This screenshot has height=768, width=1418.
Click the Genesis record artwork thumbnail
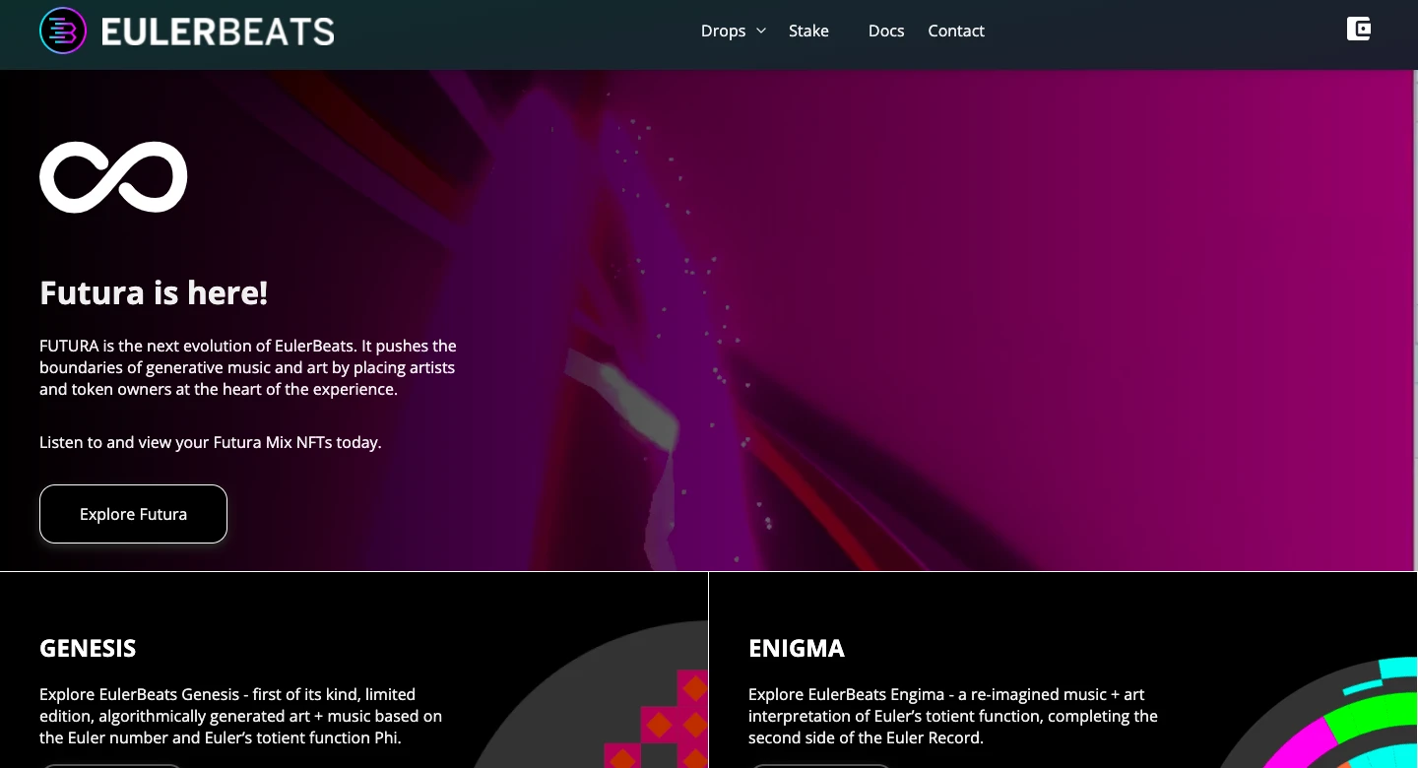[x=591, y=695]
